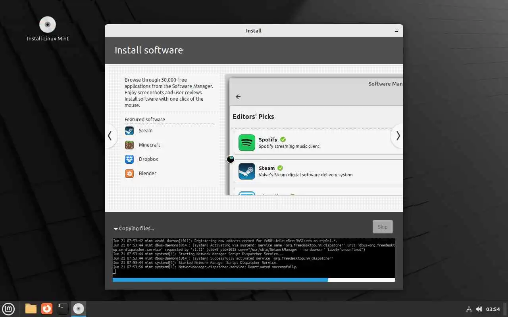This screenshot has height=317, width=508.
Task: Launch Firefox from the taskbar
Action: (x=47, y=309)
